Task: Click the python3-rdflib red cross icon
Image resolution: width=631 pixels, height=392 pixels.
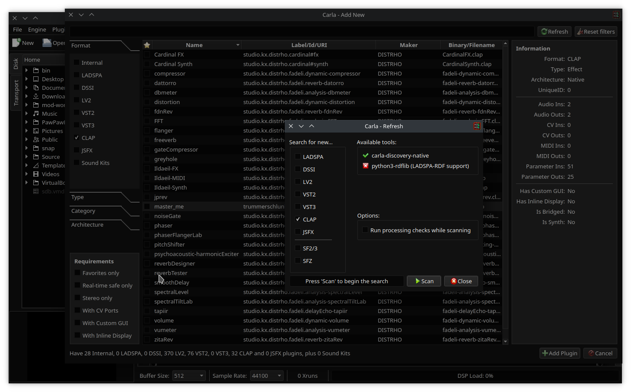Action: [366, 166]
